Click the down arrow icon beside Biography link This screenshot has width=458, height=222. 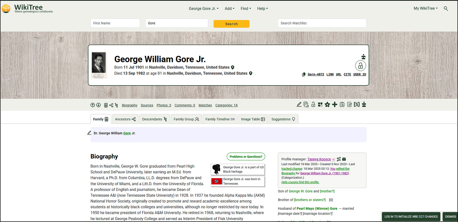[x=98, y=105]
